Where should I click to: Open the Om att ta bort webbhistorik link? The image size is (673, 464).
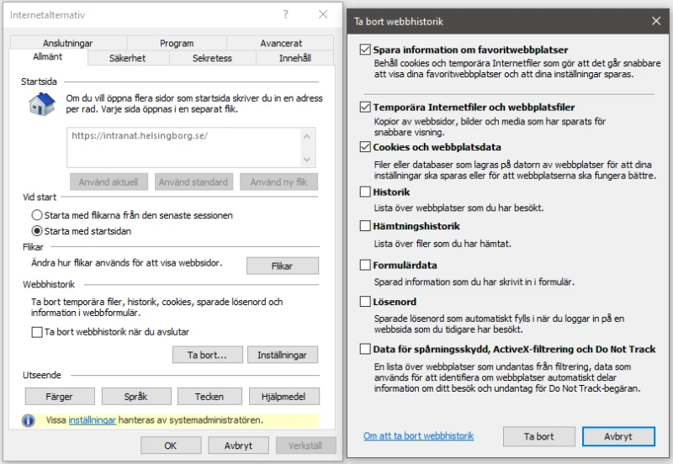click(x=418, y=435)
